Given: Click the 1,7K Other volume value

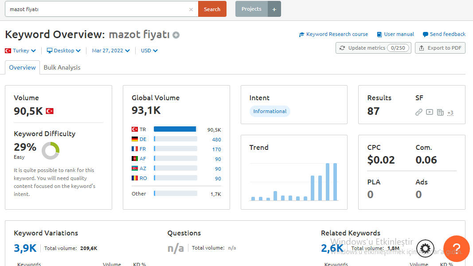Looking at the screenshot, I should [x=216, y=194].
